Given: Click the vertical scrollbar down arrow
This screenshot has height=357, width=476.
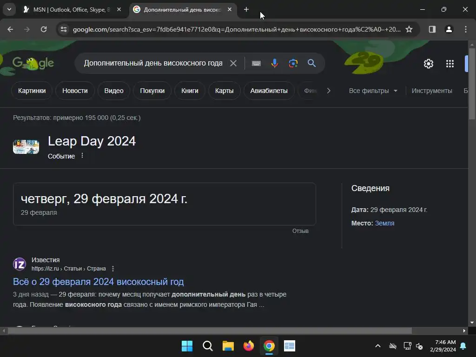Looking at the screenshot, I should click(472, 323).
